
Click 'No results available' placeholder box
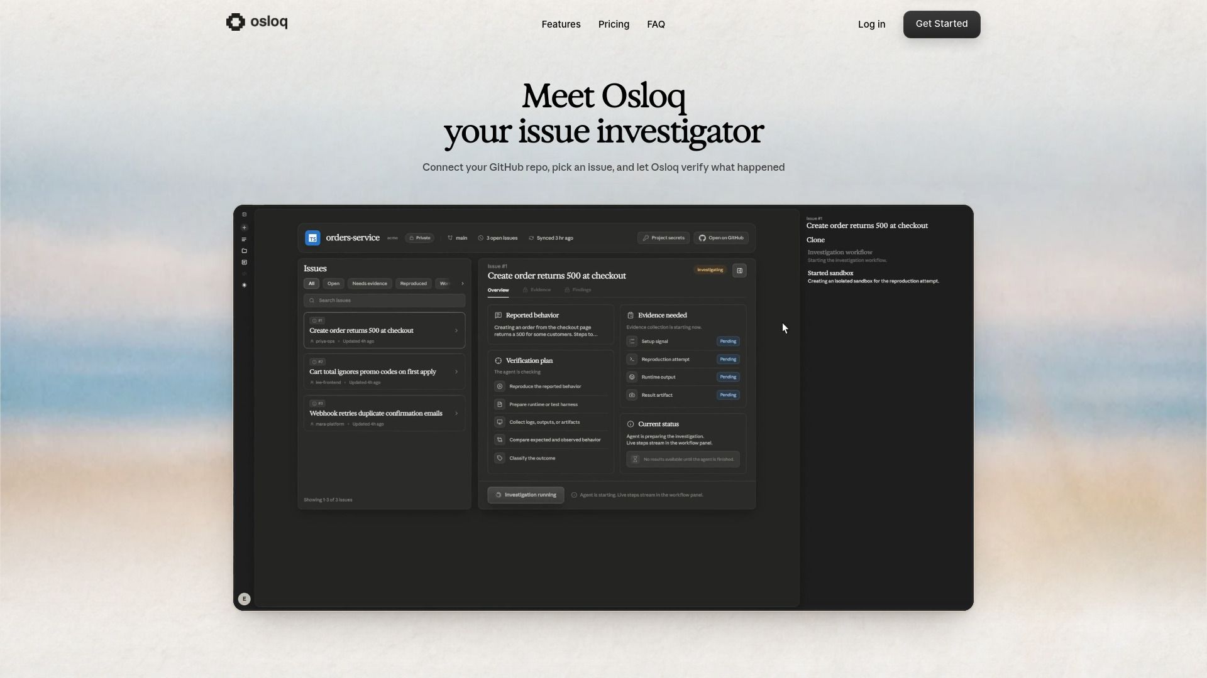coord(683,460)
